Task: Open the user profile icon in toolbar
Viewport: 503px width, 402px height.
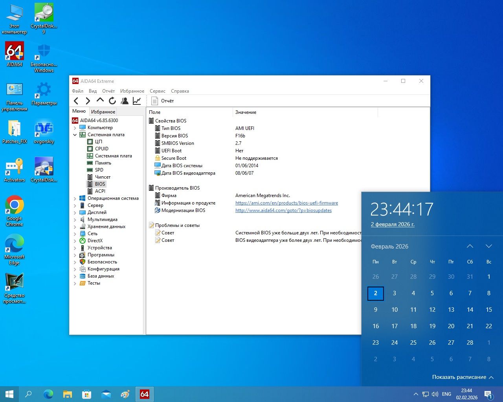Action: (x=125, y=101)
